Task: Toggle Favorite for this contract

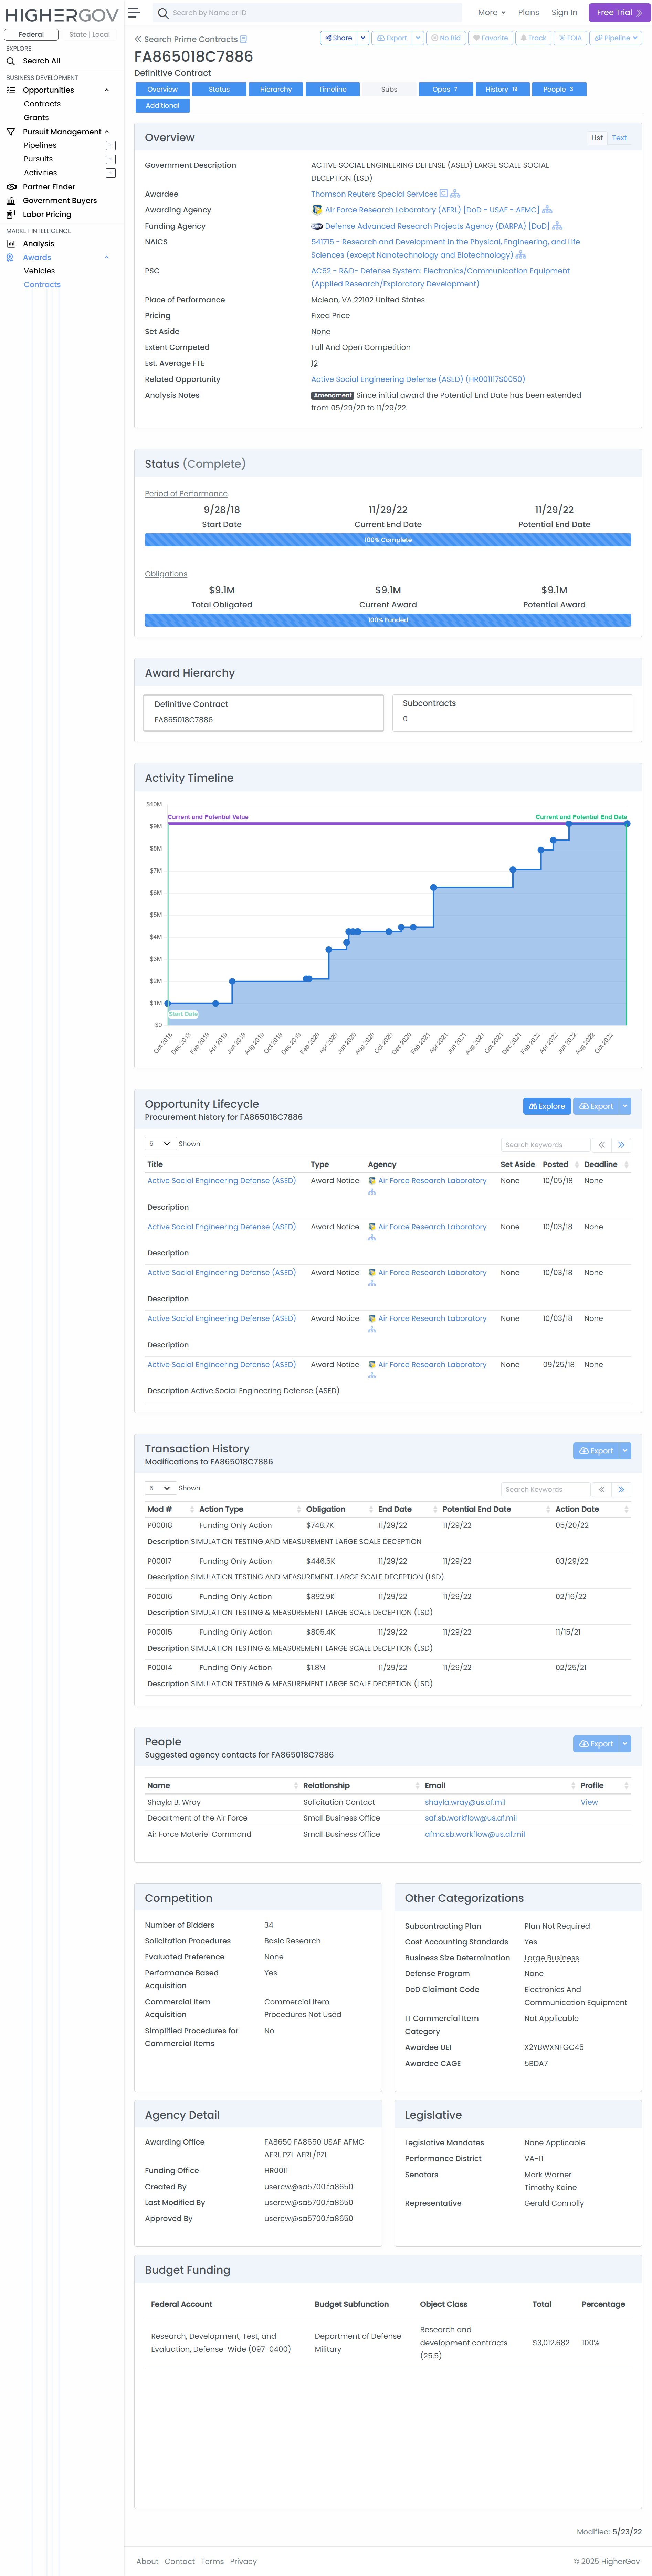Action: point(491,38)
